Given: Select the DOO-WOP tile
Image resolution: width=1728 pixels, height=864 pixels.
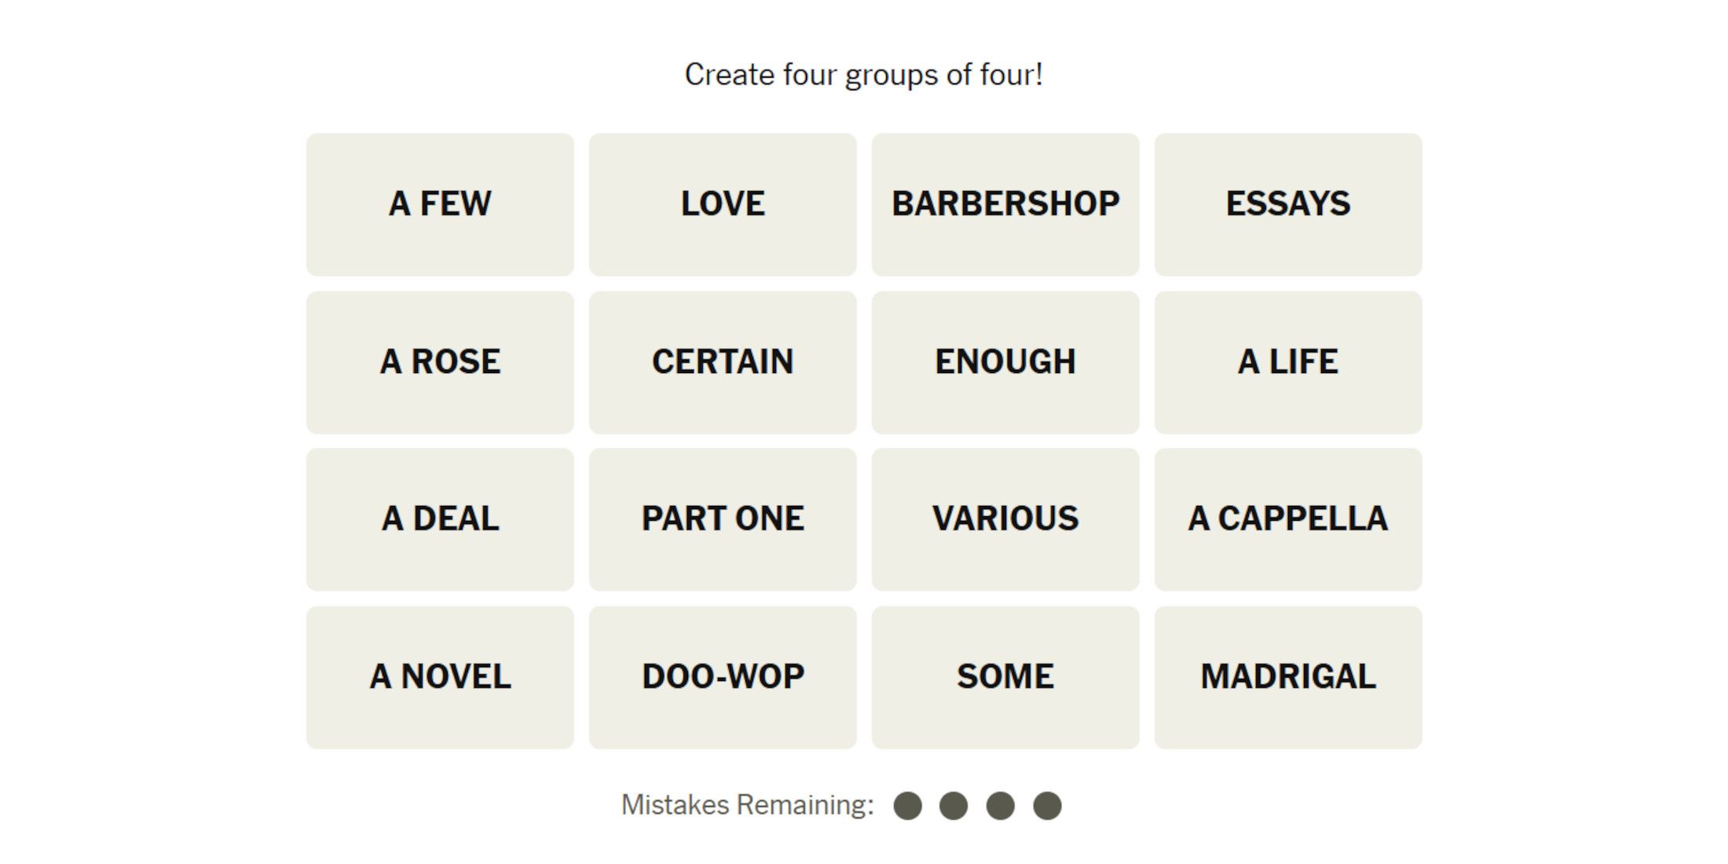Looking at the screenshot, I should 722,676.
